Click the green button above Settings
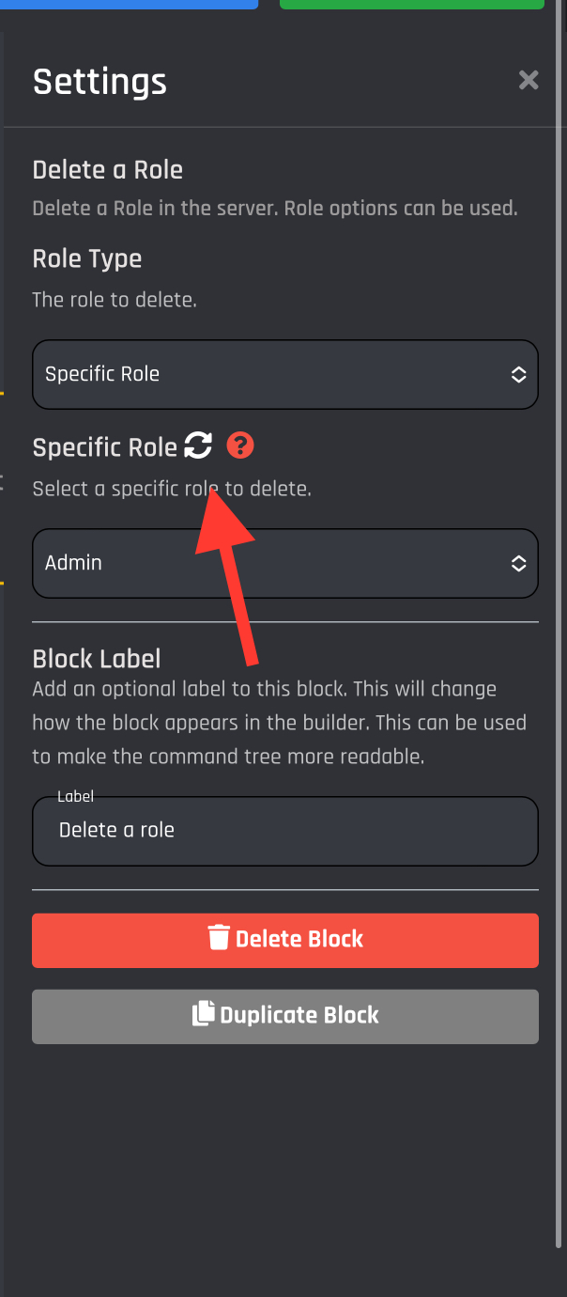This screenshot has width=567, height=1297. [411, 4]
